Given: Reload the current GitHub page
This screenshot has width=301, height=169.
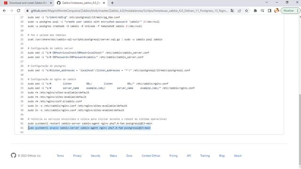Looking at the screenshot, I should click(19, 11).
